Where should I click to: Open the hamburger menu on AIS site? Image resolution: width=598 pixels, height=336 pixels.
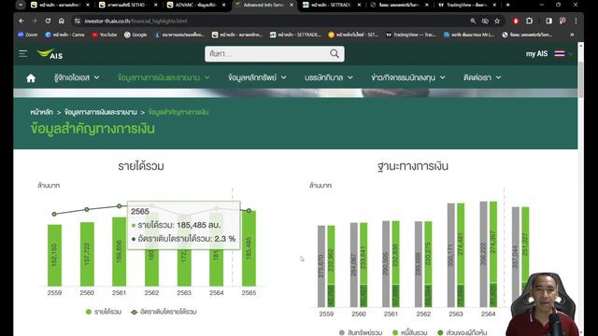click(x=22, y=54)
